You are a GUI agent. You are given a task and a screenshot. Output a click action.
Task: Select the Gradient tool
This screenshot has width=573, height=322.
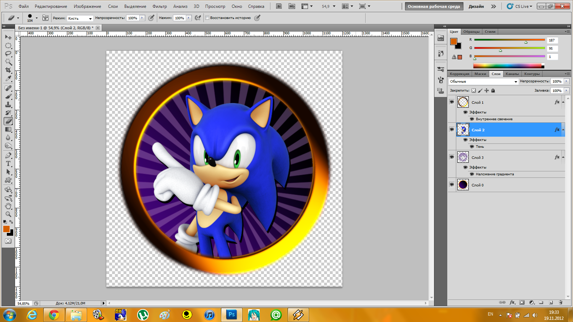(x=8, y=130)
